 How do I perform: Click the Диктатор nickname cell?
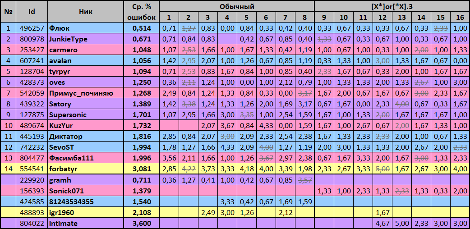tap(85, 137)
